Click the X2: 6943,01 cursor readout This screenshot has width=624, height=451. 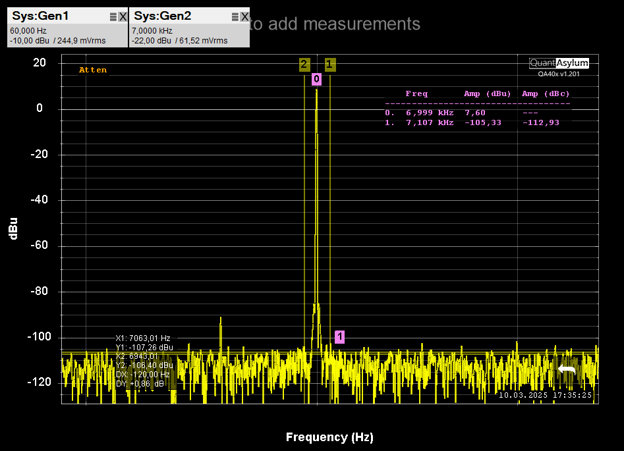[137, 356]
